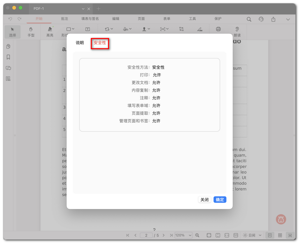Open the 120% zoom level dropdown
Image resolution: width=299 pixels, height=243 pixels.
tap(183, 235)
